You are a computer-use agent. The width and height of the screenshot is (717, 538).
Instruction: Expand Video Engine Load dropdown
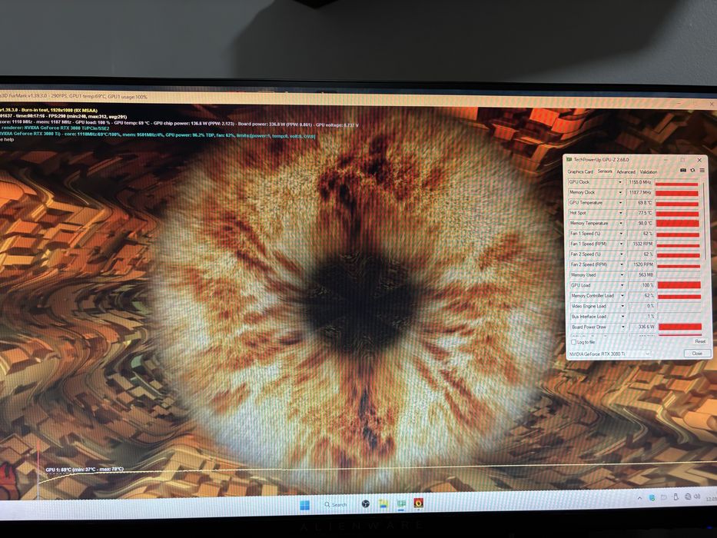(622, 306)
